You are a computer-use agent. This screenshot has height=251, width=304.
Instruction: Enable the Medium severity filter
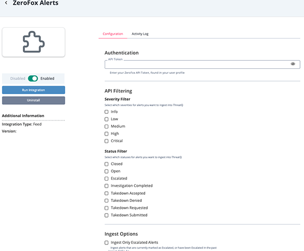[x=106, y=127]
